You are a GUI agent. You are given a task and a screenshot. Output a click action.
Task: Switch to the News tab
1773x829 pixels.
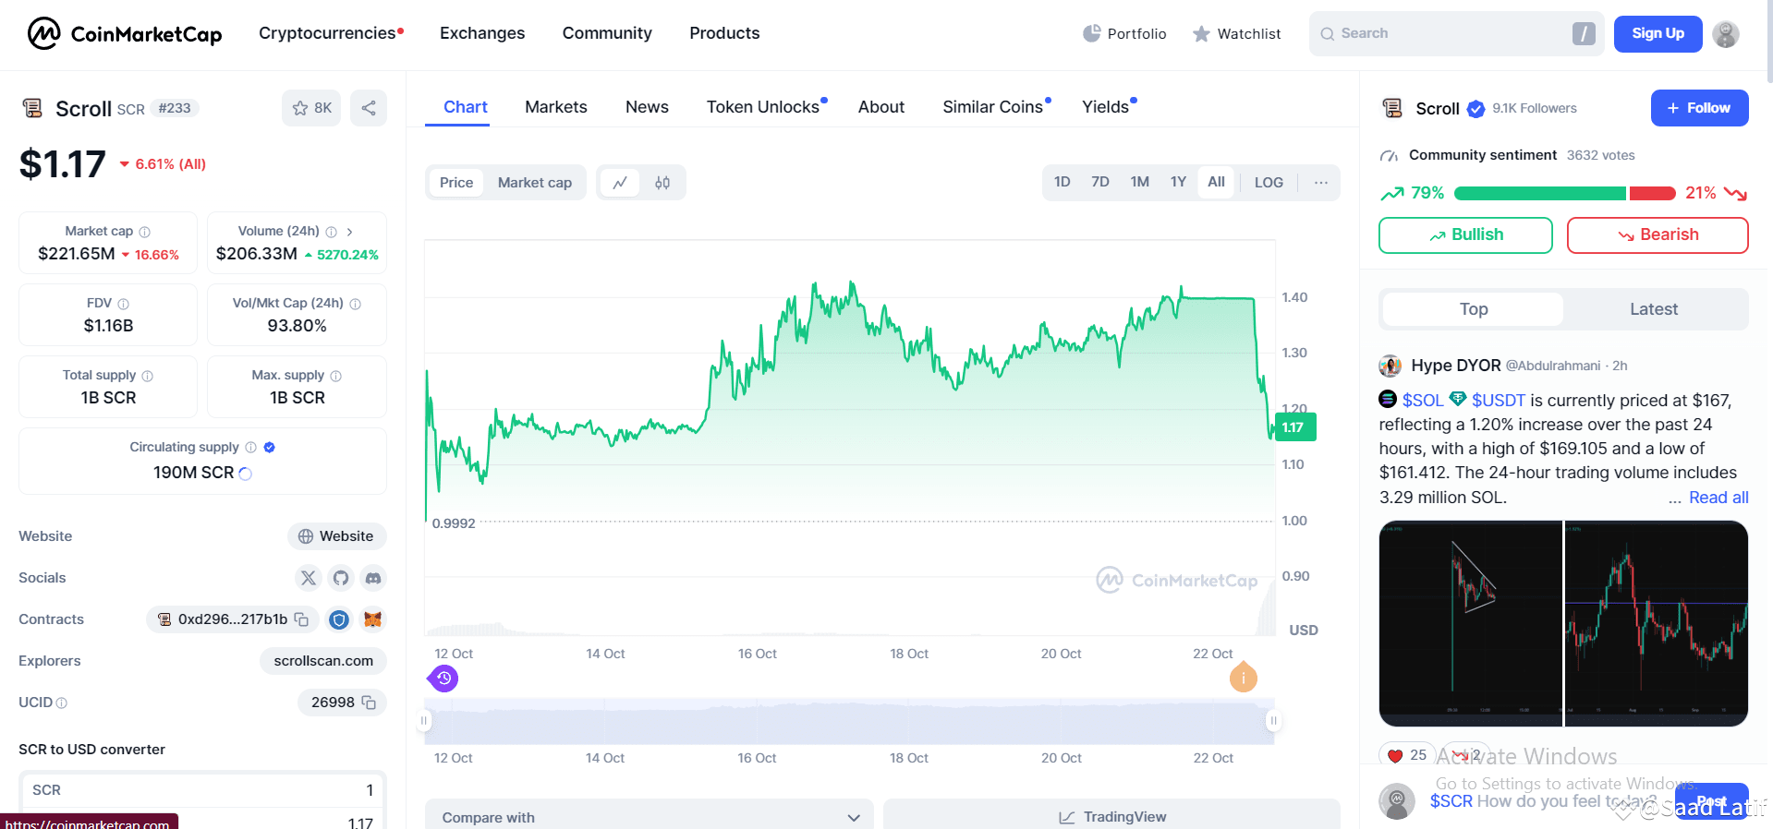coord(647,107)
